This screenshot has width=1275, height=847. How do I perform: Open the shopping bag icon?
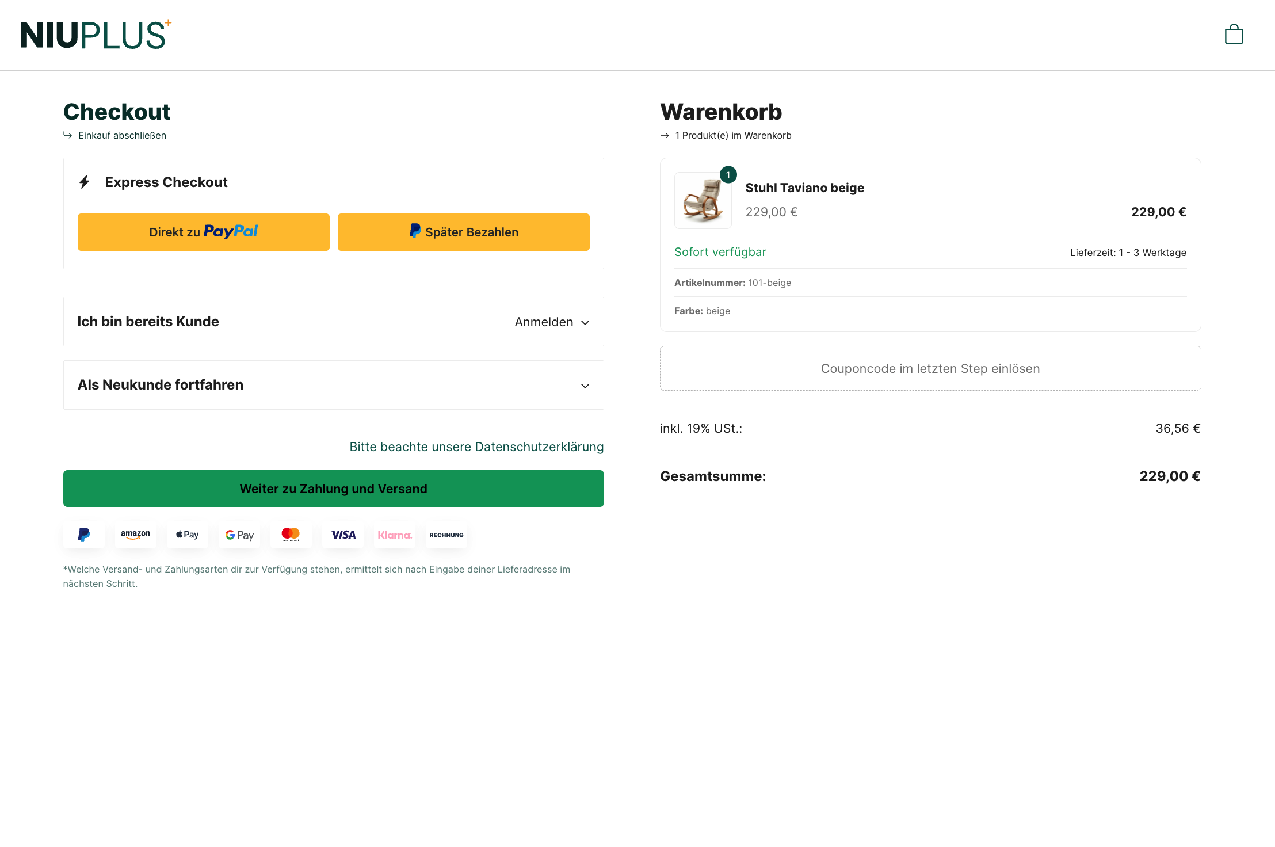point(1234,35)
